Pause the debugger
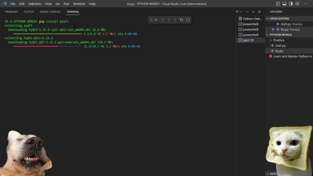Image resolution: width=313 pixels, height=176 pixels. (156, 20)
